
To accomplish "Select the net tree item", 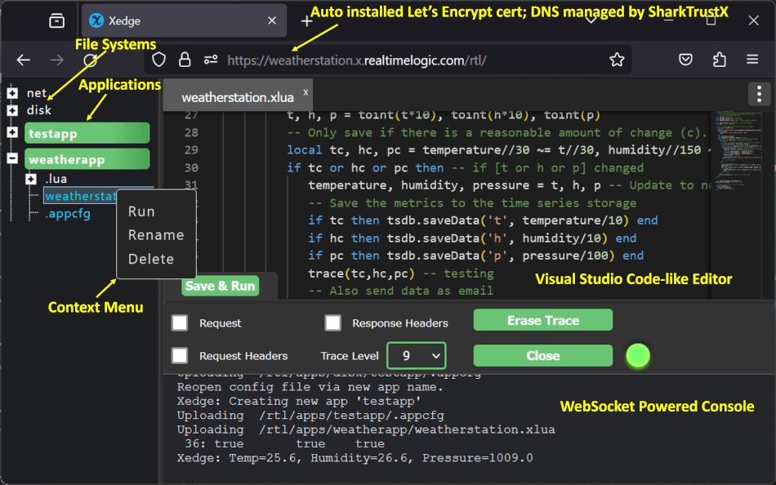I will [37, 93].
